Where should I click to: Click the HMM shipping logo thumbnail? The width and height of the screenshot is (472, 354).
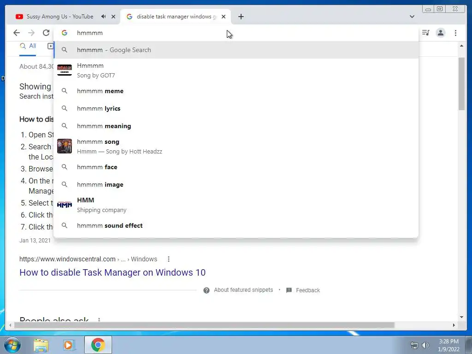[x=65, y=205]
